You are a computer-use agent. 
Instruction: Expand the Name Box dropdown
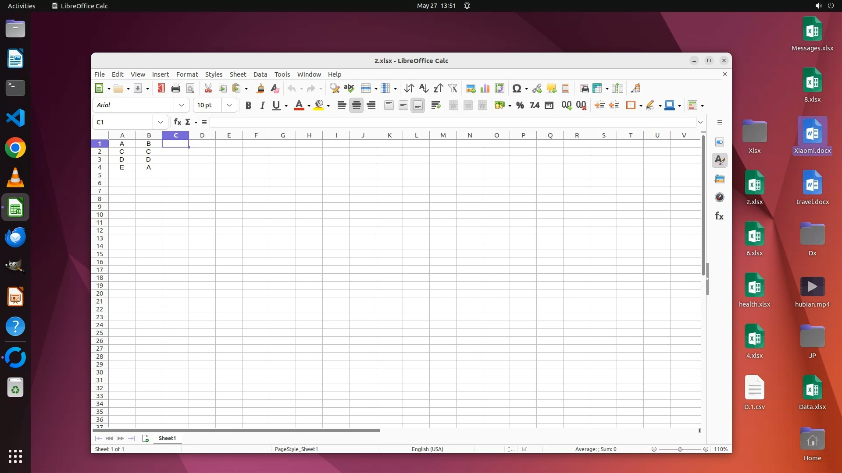160,122
